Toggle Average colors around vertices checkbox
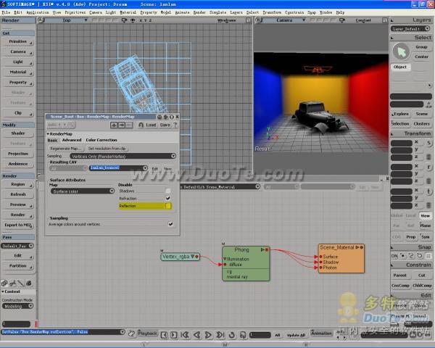The width and height of the screenshot is (435, 348). pyautogui.click(x=171, y=224)
